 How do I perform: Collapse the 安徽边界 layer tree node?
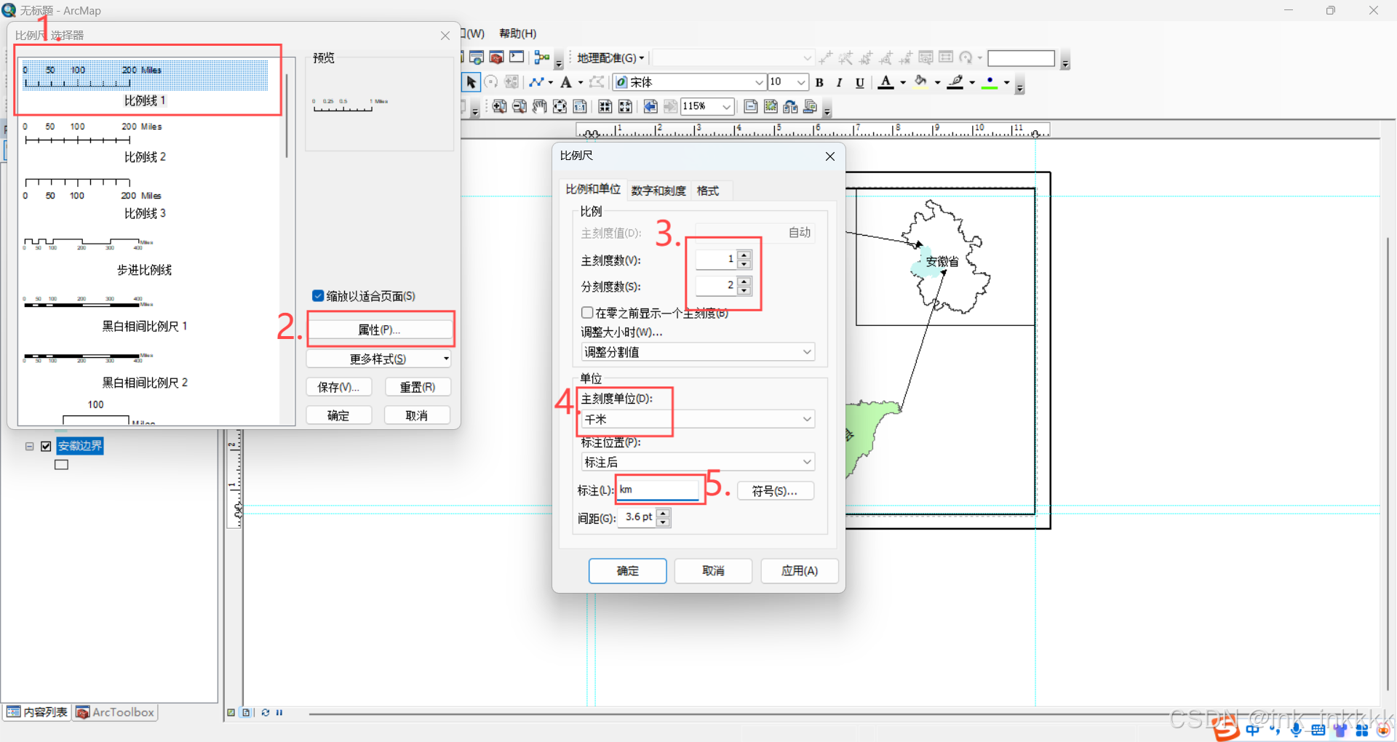(30, 447)
